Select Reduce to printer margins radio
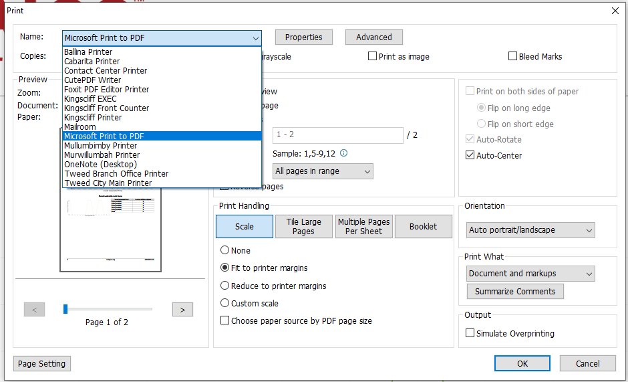This screenshot has height=382, width=628. tap(224, 286)
